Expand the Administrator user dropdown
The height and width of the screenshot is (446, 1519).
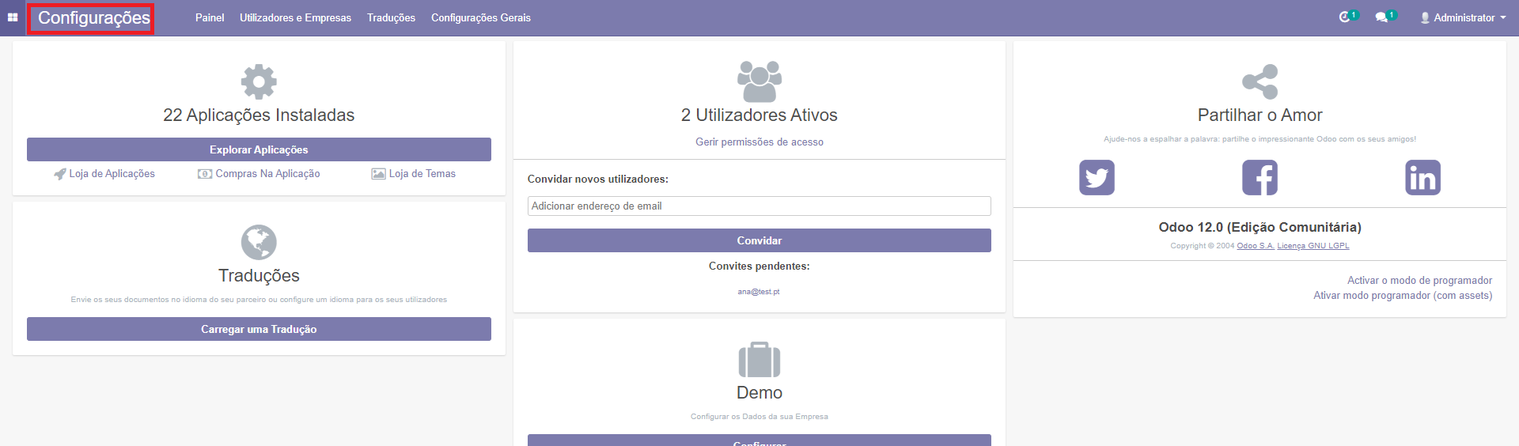pos(1463,17)
